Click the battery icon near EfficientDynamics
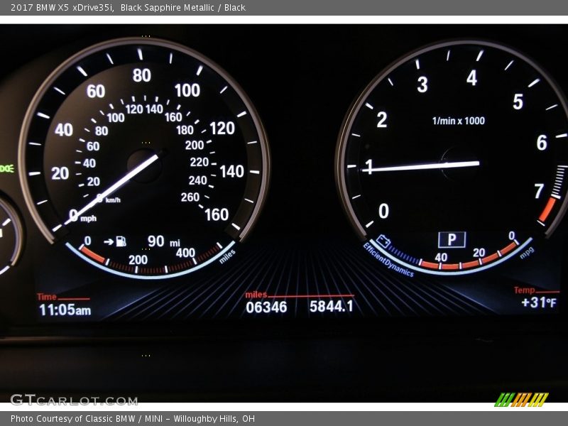This screenshot has width=568, height=426. point(383,241)
